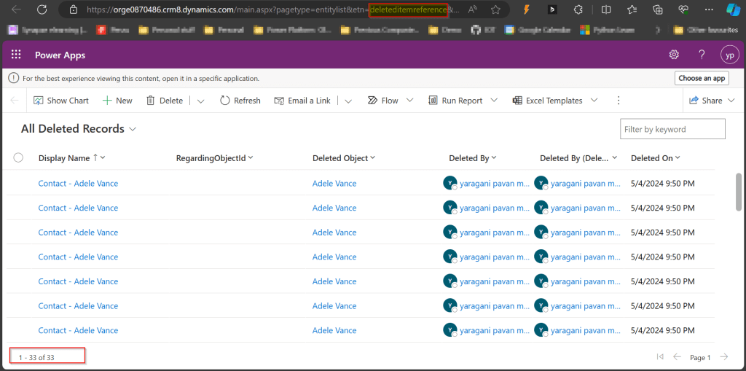Click the Choose an app button
This screenshot has width=746, height=371.
point(701,78)
